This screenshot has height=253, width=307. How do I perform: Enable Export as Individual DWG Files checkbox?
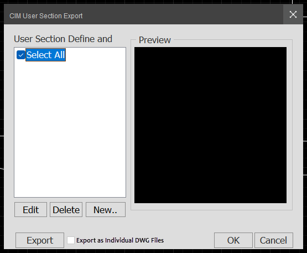click(x=71, y=240)
